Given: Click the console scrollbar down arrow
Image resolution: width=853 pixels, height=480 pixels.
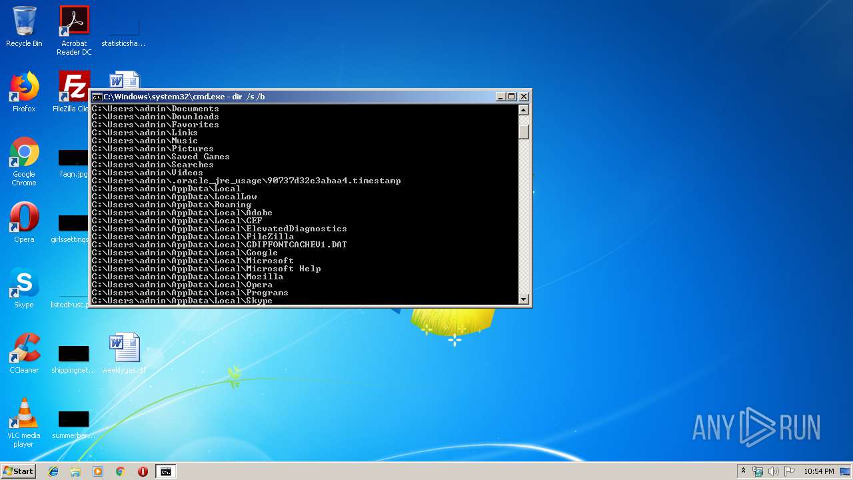Looking at the screenshot, I should tap(524, 299).
